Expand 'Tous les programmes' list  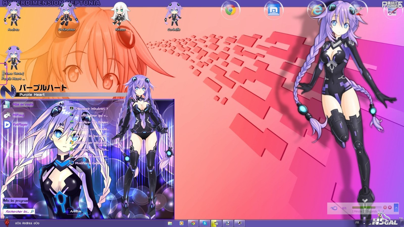[16, 201]
